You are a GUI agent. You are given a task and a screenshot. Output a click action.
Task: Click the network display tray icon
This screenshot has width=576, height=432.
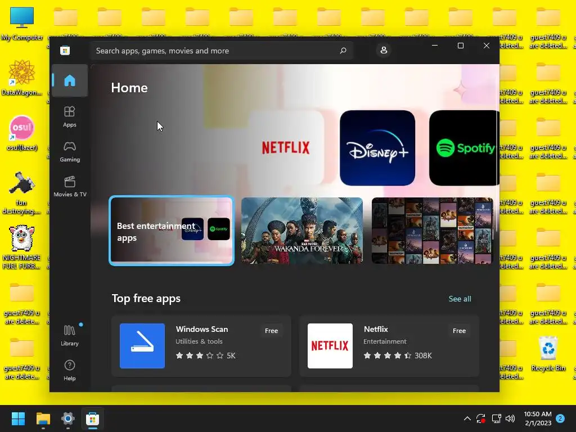click(x=496, y=418)
